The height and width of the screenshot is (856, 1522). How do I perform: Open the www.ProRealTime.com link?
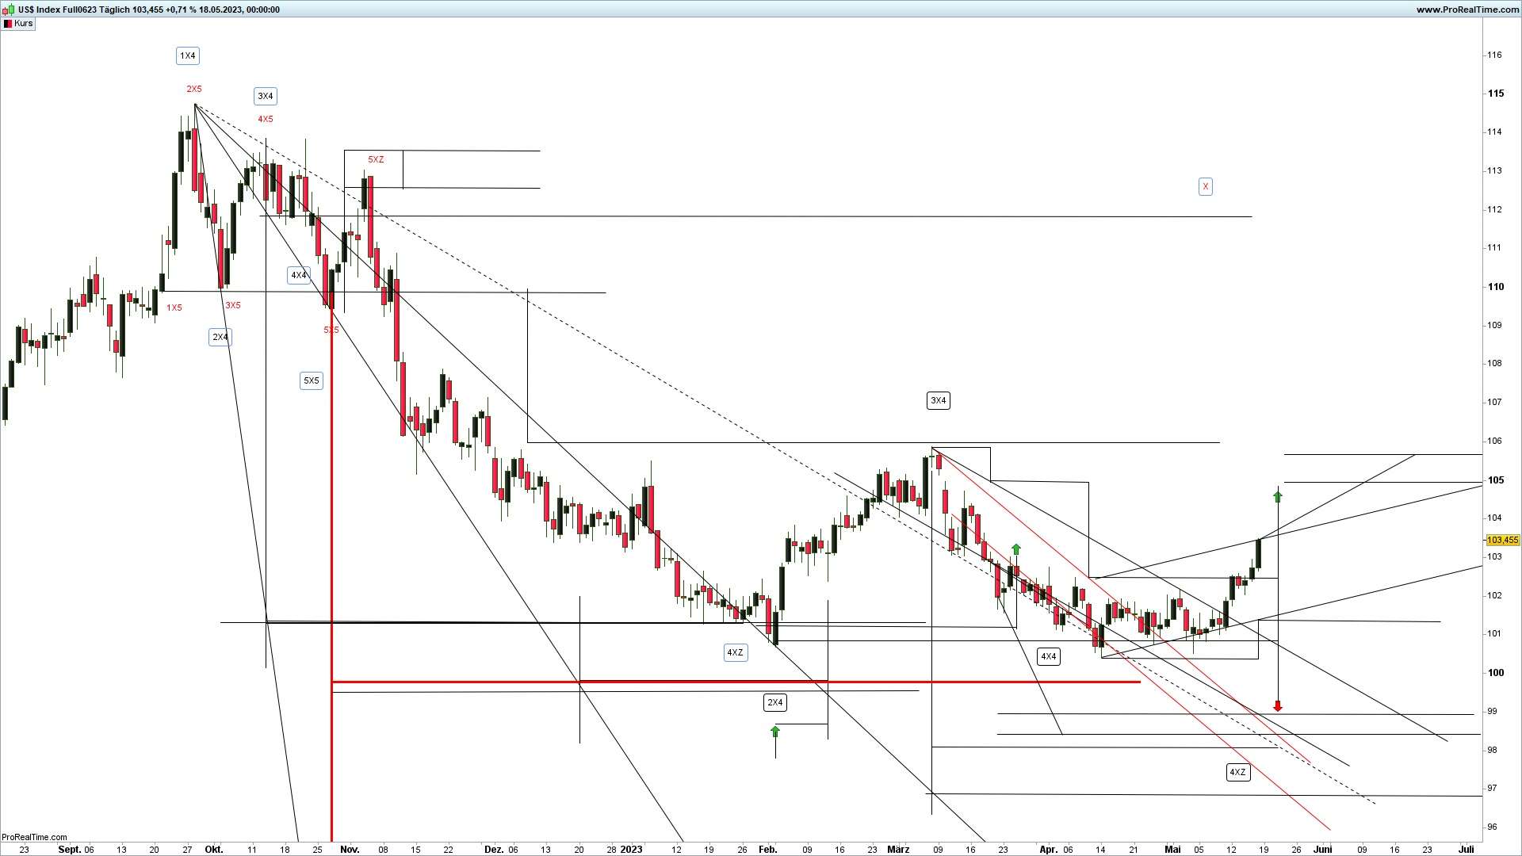[1468, 10]
